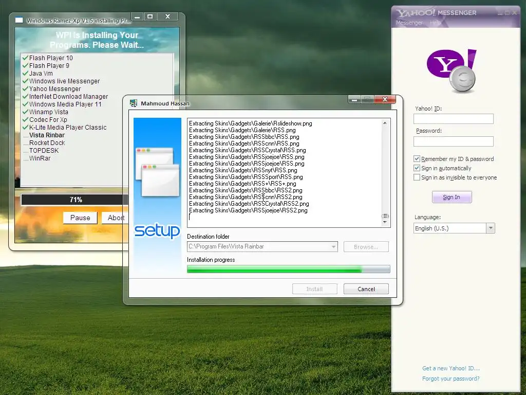Click green checkmark beside Windows Media Player 11
Viewport: 526px width, 395px height.
[25, 104]
